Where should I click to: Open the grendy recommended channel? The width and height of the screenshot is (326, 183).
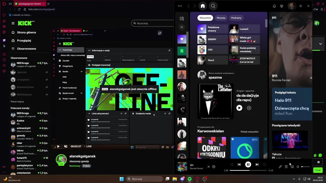point(29,137)
